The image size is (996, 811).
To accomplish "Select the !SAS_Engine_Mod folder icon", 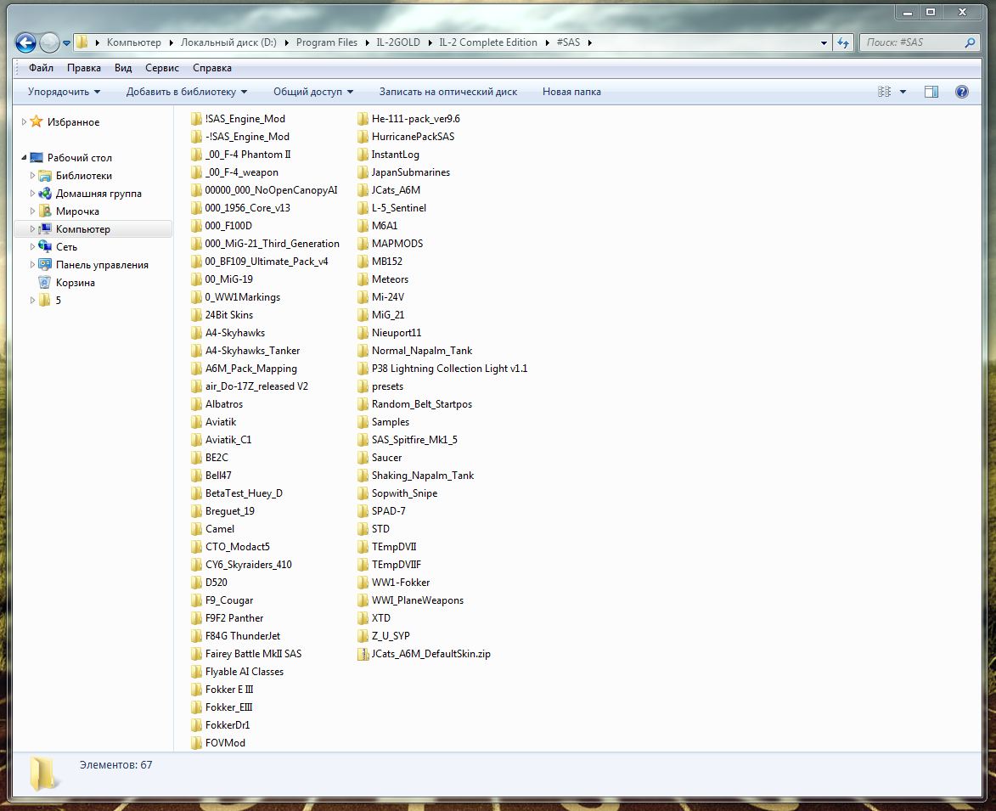I will 196,119.
